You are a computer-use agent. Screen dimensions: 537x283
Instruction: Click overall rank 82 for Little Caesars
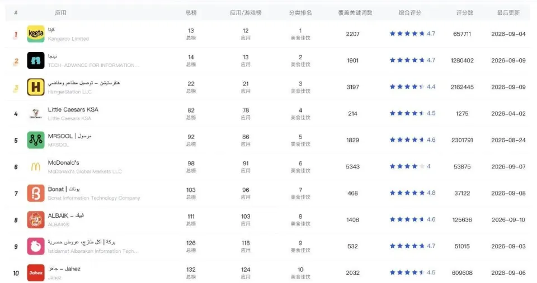(191, 111)
